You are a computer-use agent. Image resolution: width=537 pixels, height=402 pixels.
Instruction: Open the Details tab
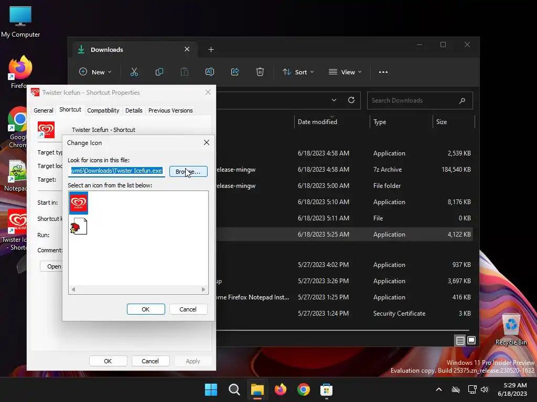[x=134, y=110]
